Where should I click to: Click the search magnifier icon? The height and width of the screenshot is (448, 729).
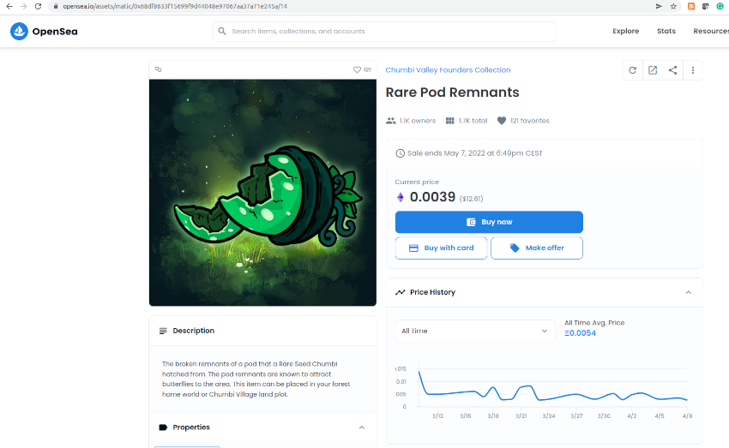(x=222, y=31)
